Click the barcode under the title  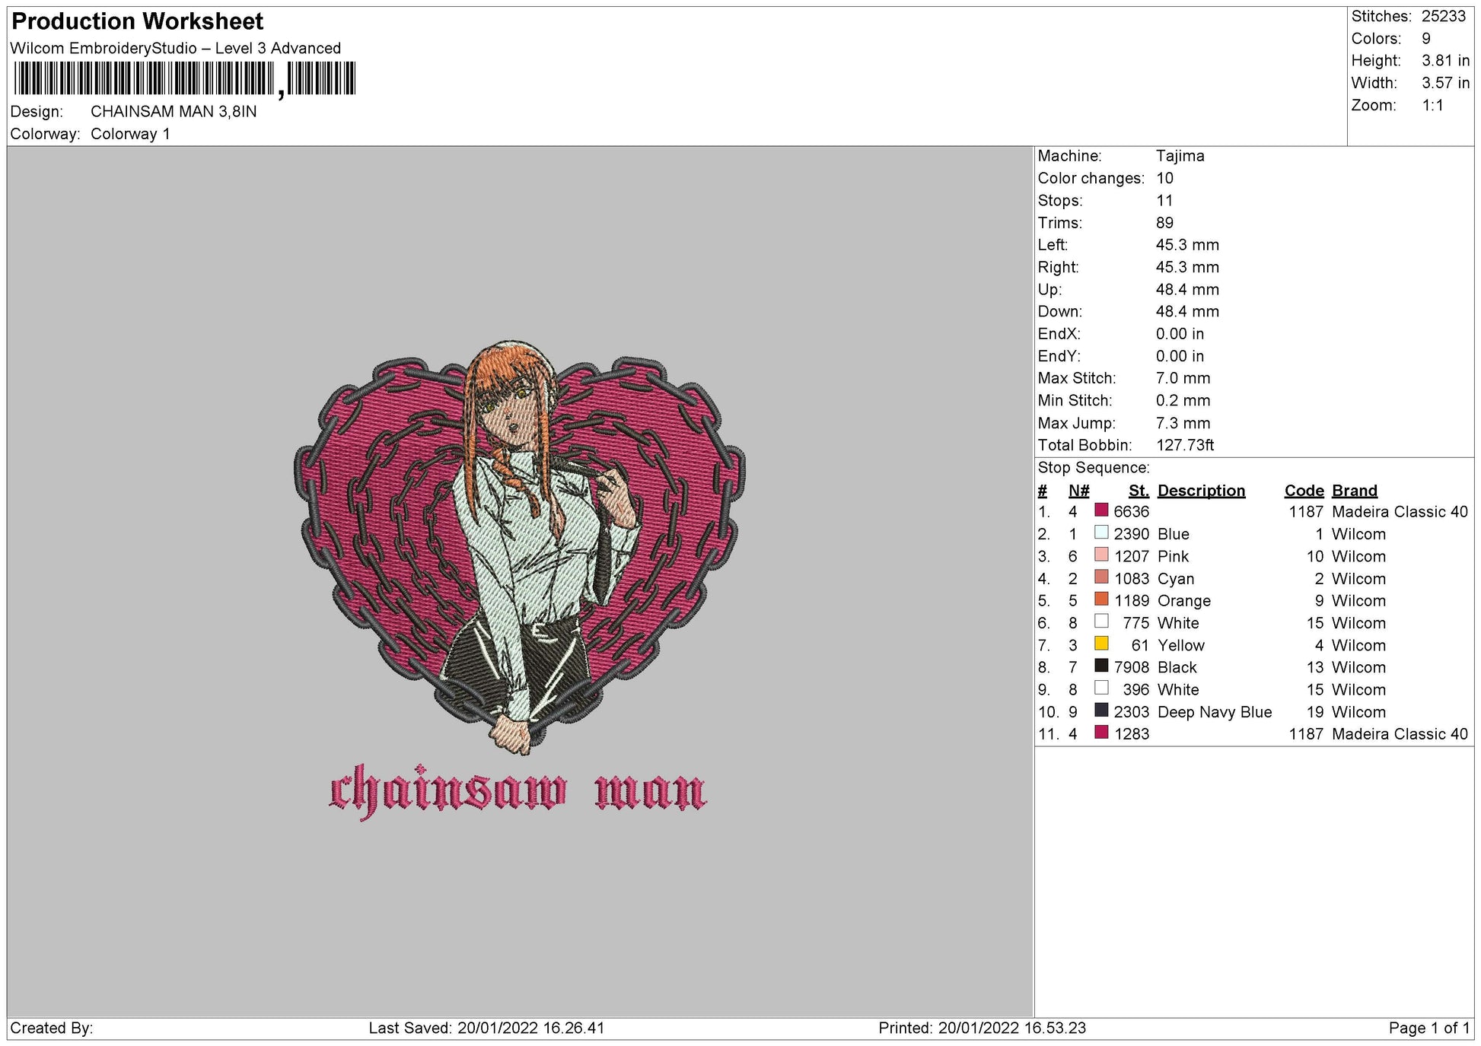184,79
